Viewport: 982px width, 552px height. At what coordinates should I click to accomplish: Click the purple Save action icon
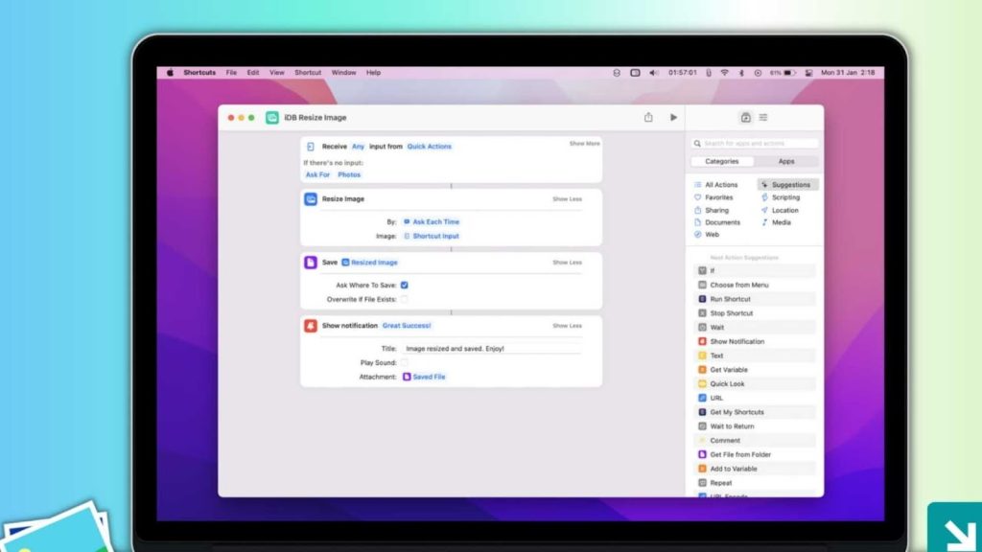(311, 263)
